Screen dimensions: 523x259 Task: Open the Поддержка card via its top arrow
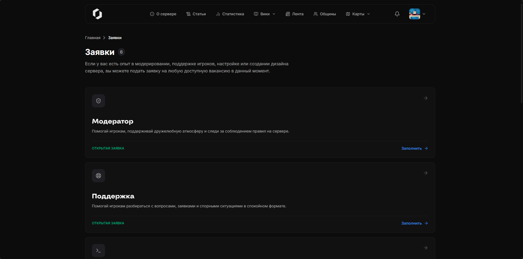[x=426, y=173]
